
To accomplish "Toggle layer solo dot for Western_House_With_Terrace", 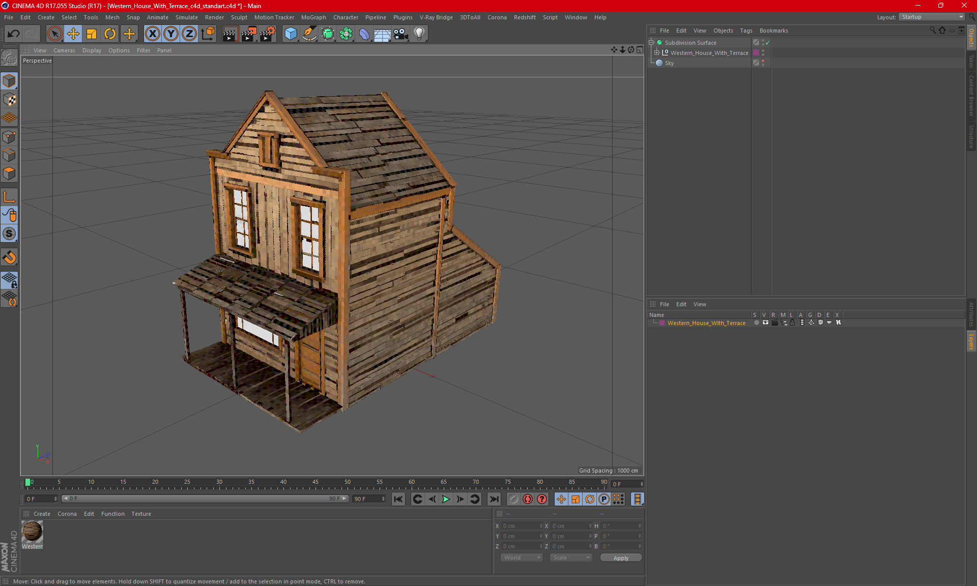I will [756, 323].
